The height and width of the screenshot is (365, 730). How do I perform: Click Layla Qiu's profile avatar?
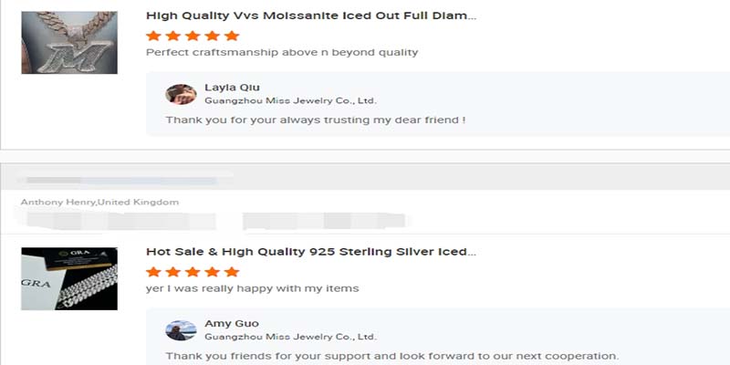[x=181, y=94]
